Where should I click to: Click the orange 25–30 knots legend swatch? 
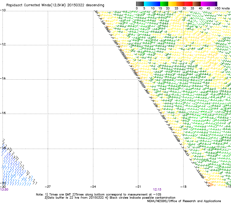[x=180, y=4]
